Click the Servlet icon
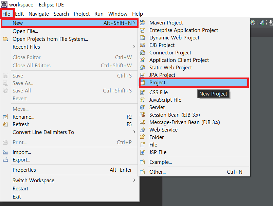The image size is (273, 206). click(x=142, y=107)
